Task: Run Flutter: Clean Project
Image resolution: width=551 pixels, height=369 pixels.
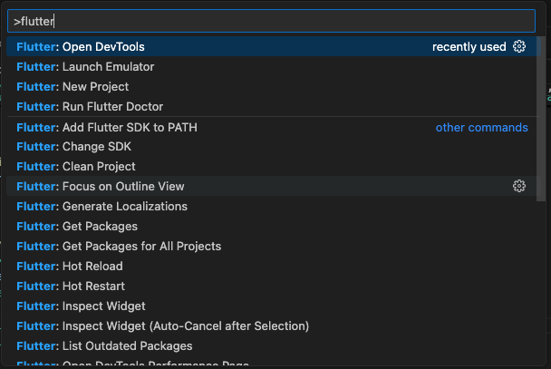Action: coord(274,166)
